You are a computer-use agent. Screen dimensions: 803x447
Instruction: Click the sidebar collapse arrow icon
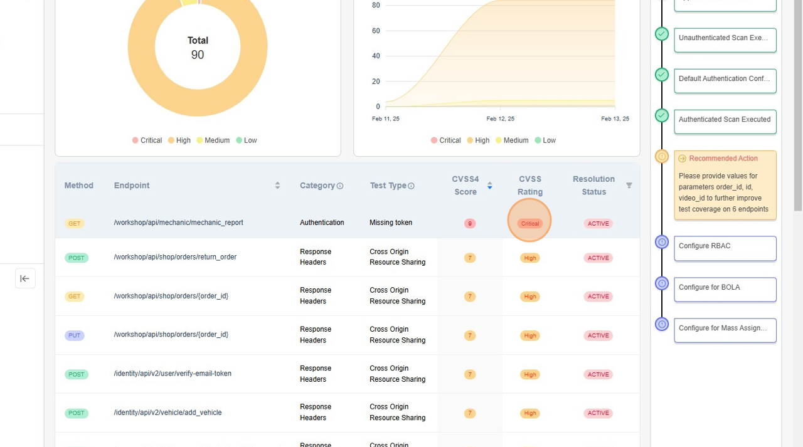point(24,278)
